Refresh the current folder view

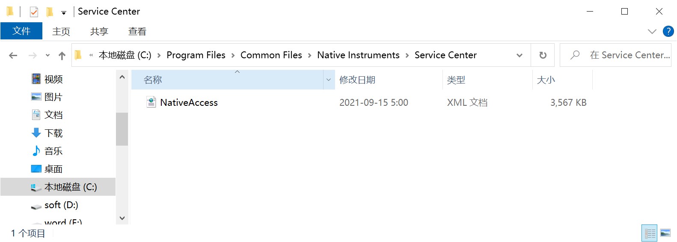tap(543, 55)
